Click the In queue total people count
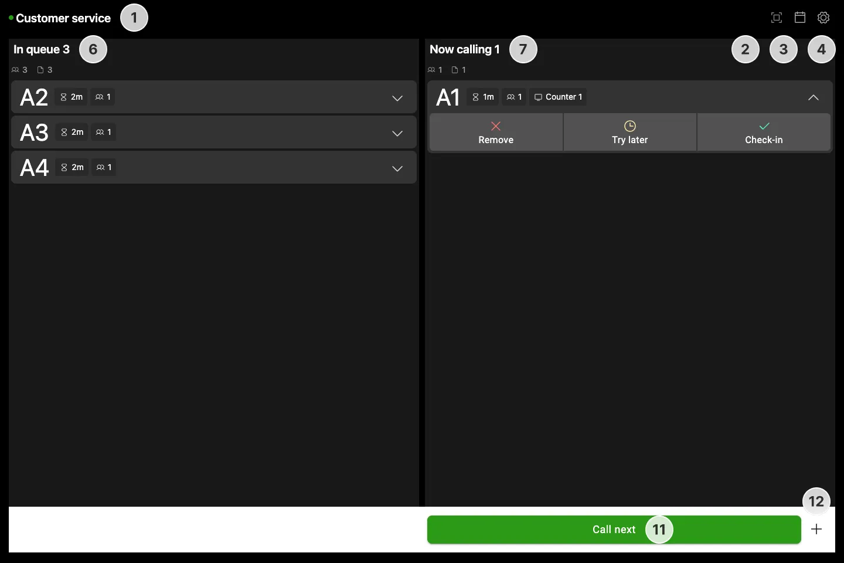Viewport: 844px width, 563px height. [x=19, y=70]
